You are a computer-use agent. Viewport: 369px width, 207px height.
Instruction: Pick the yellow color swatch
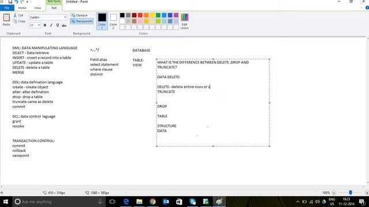pyautogui.click(x=152, y=16)
